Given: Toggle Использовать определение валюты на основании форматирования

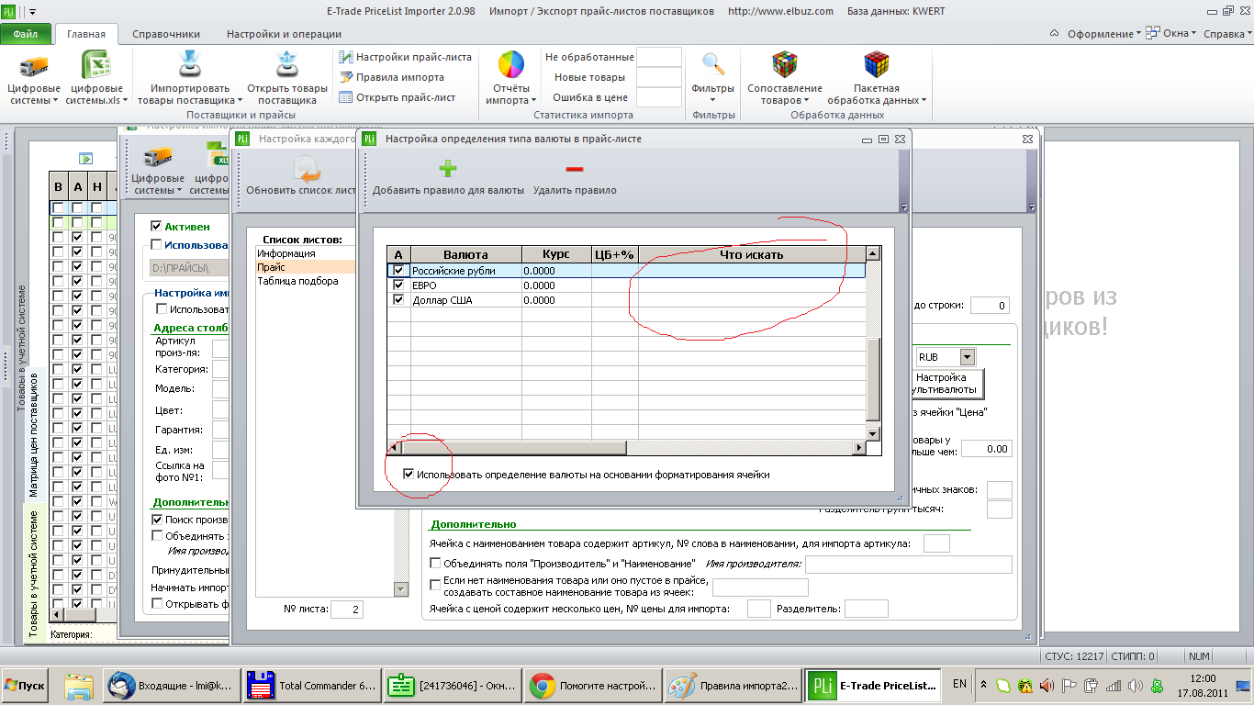Looking at the screenshot, I should (x=409, y=475).
